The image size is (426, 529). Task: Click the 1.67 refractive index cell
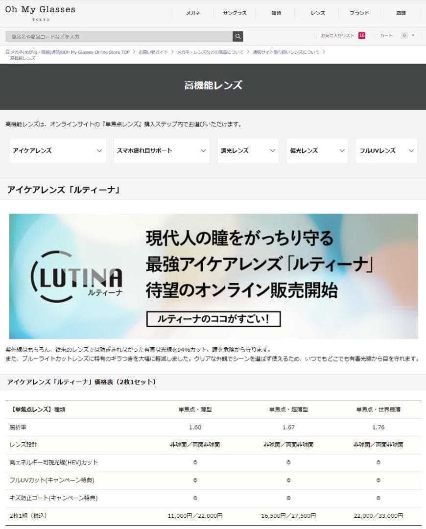pos(288,428)
